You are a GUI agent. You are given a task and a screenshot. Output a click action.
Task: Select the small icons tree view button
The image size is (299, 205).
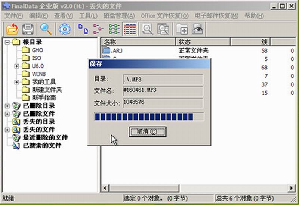pyautogui.click(x=98, y=29)
